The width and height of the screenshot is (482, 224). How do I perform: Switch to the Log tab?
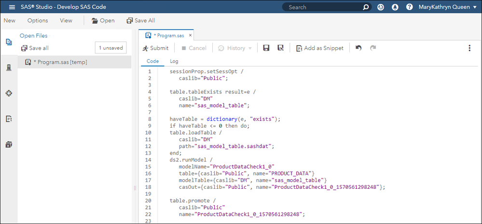click(174, 61)
